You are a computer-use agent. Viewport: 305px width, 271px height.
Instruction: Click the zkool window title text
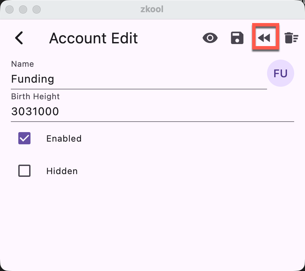(152, 9)
